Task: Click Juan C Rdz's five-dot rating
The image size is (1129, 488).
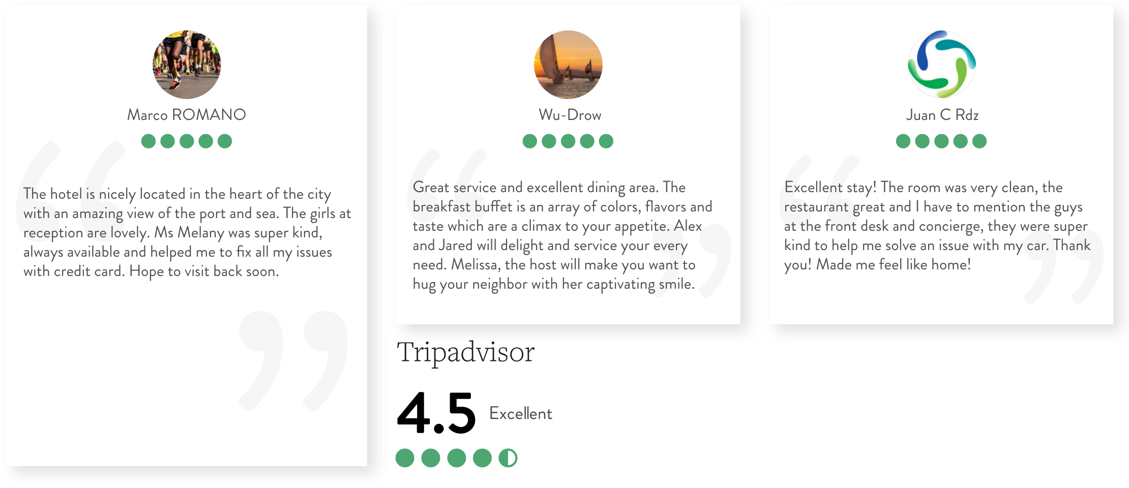Action: pos(941,141)
